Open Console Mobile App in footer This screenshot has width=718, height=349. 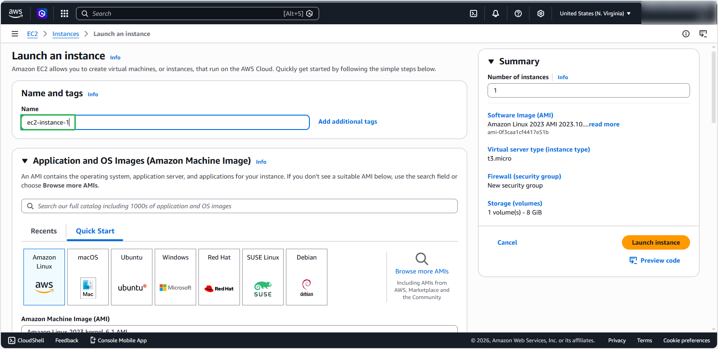pos(119,340)
